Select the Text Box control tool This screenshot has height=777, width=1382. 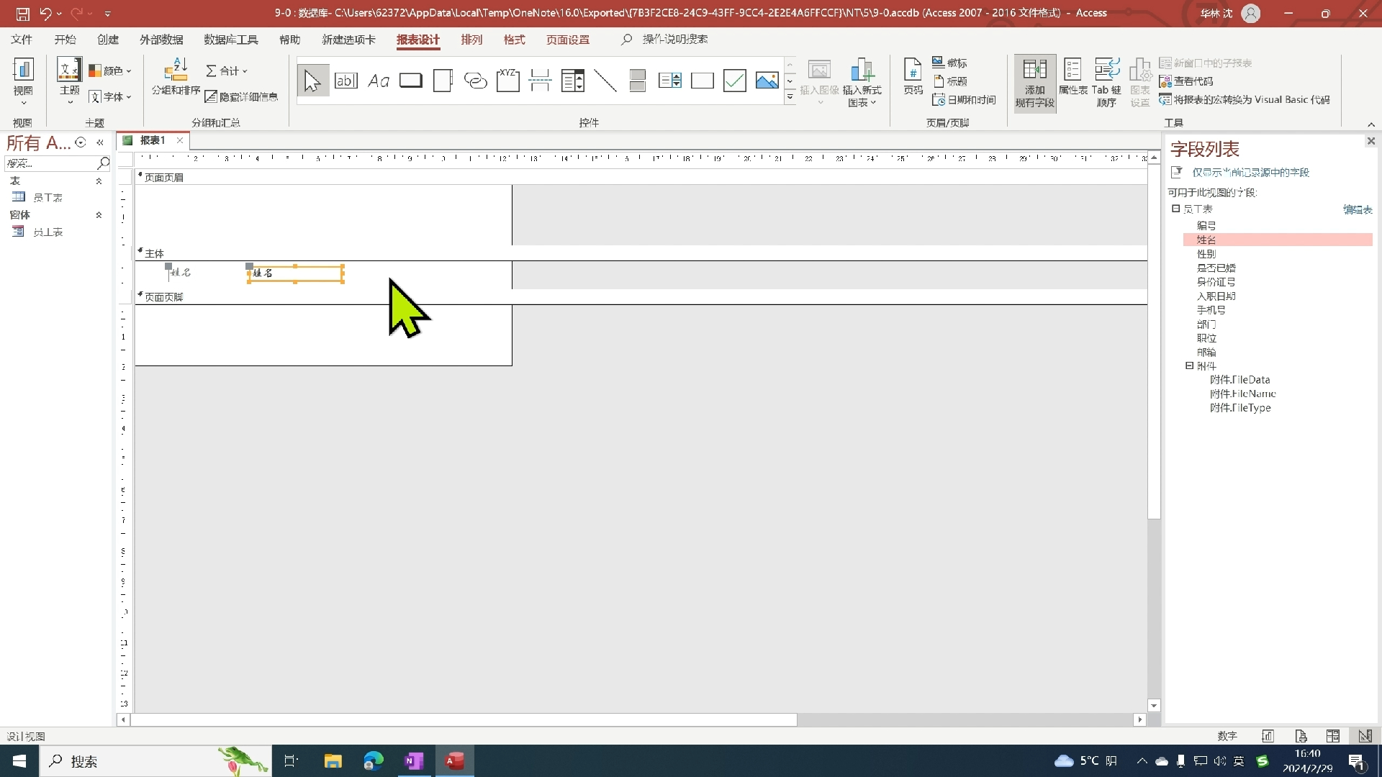[346, 81]
